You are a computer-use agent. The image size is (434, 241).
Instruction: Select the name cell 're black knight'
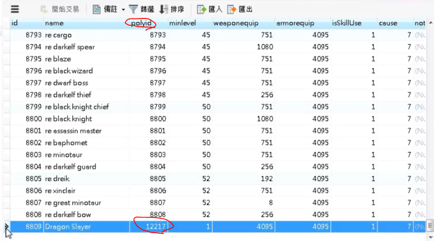pyautogui.click(x=86, y=119)
